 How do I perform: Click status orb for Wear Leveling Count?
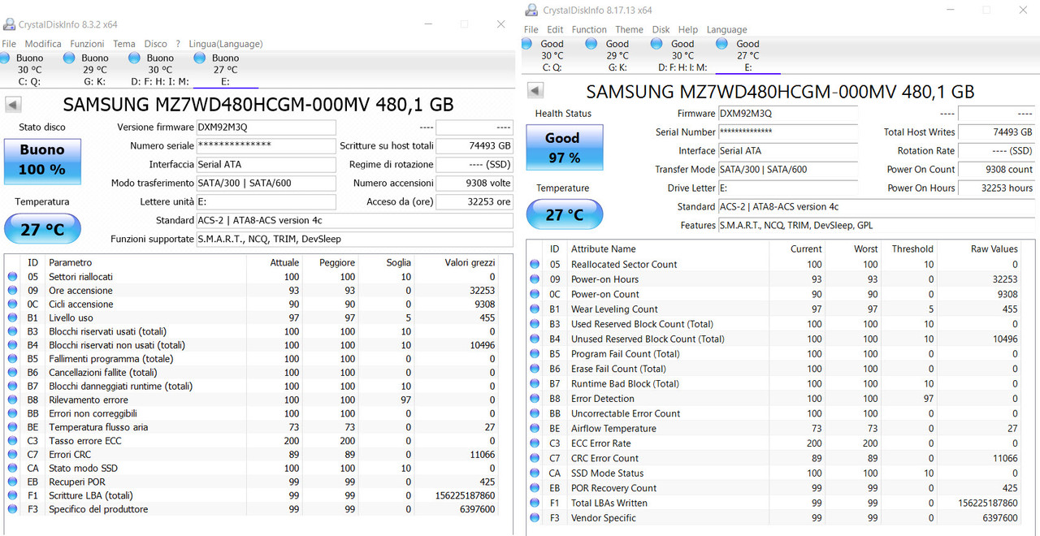535,309
